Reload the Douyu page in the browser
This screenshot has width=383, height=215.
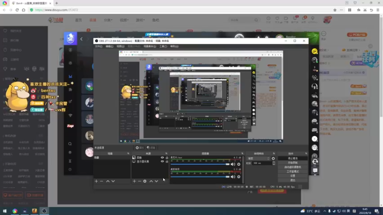point(17,10)
